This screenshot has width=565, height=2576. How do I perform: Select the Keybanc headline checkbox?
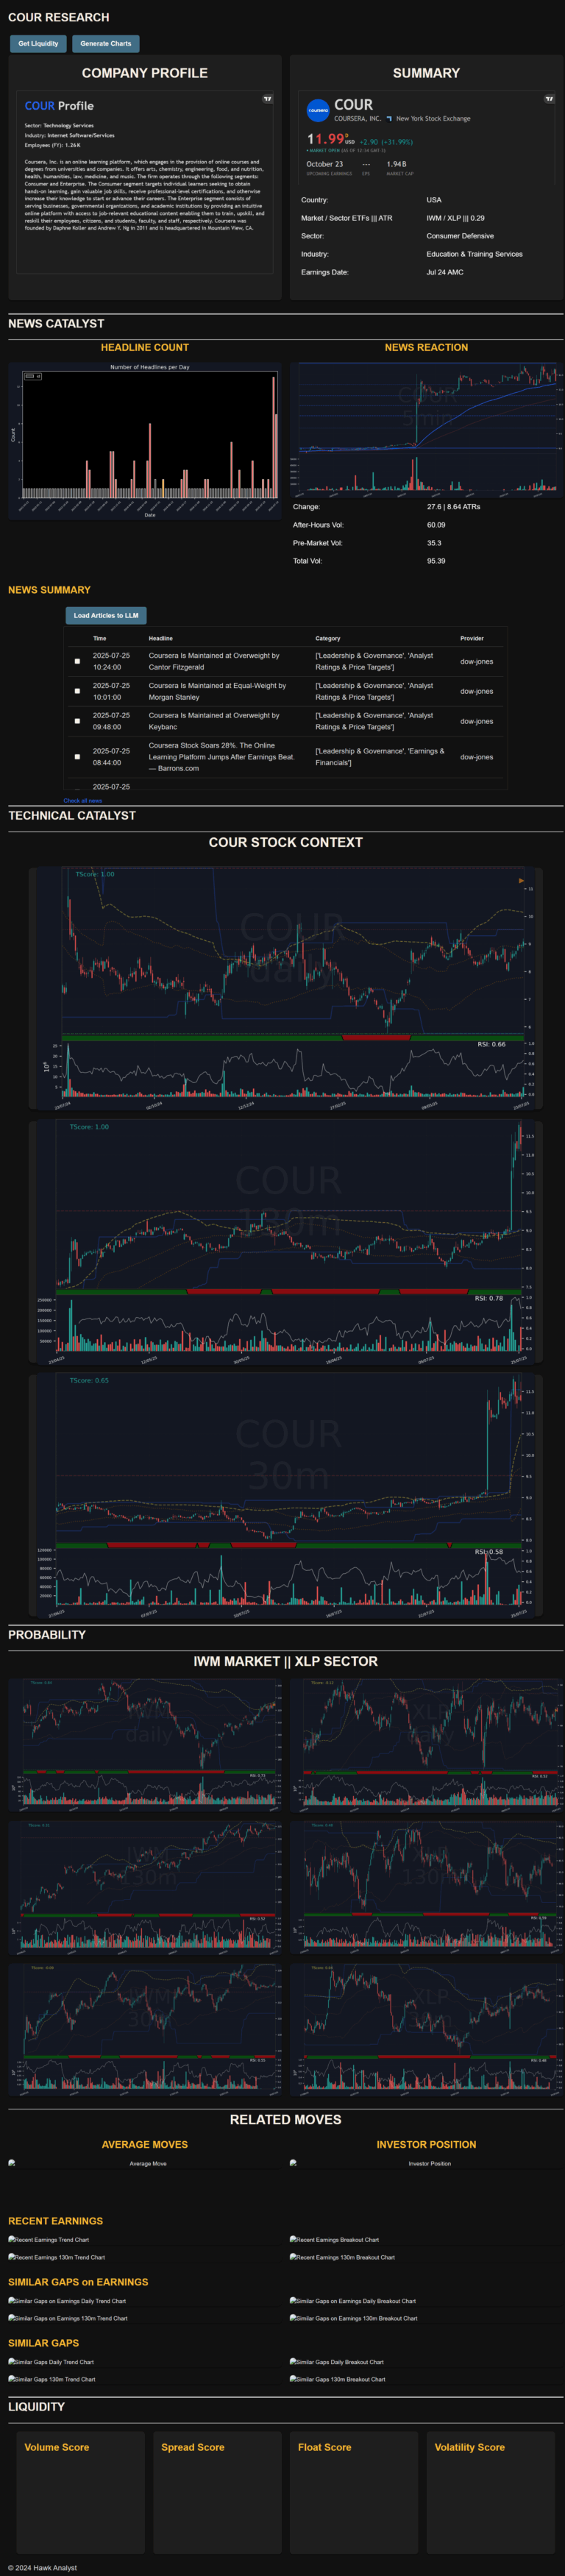coord(77,722)
